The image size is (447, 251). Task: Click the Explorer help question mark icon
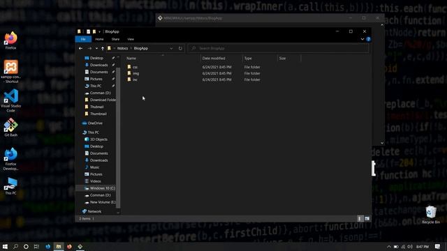(x=368, y=39)
